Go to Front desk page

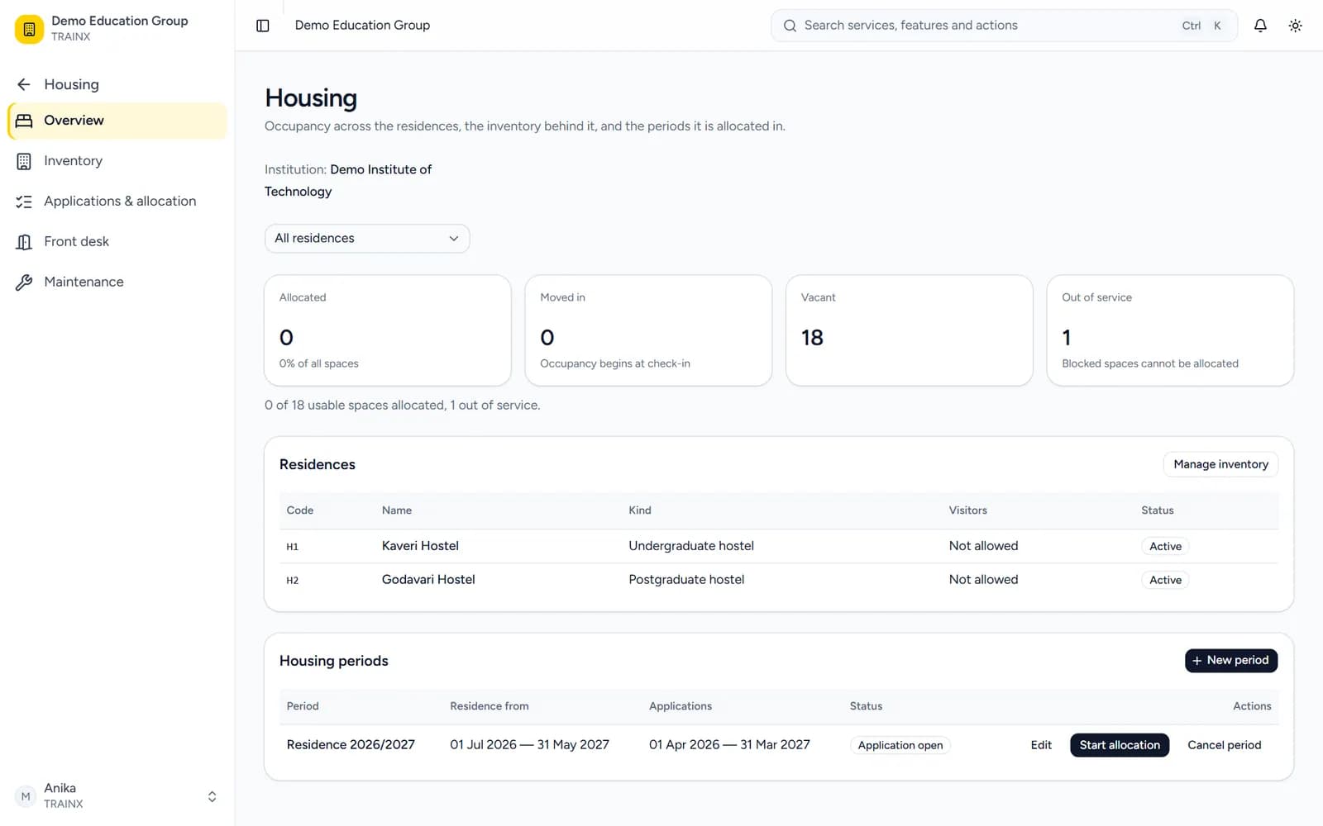click(x=117, y=242)
